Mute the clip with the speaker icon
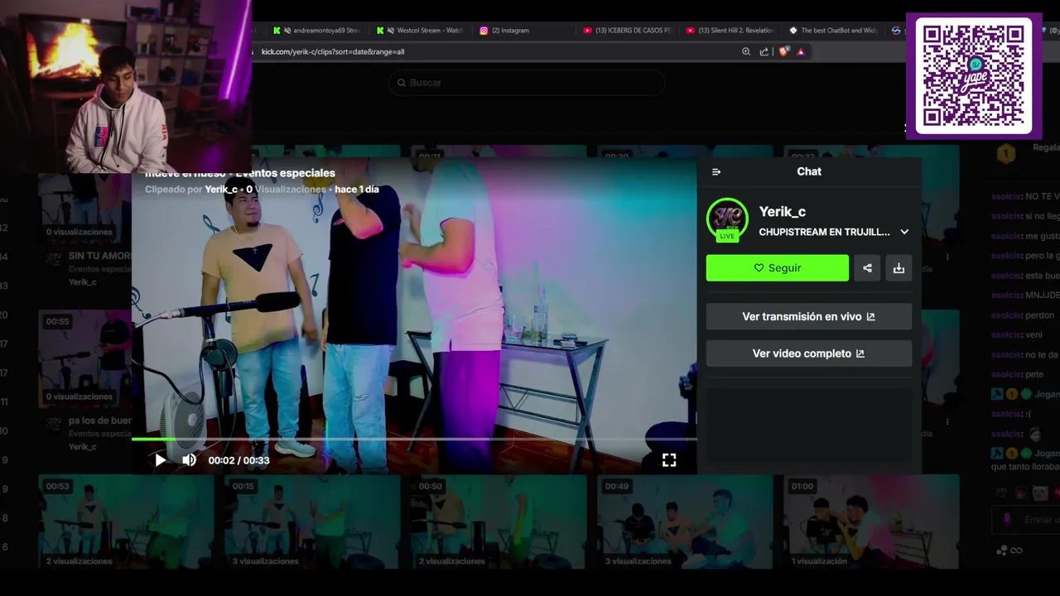The width and height of the screenshot is (1060, 596). (190, 460)
